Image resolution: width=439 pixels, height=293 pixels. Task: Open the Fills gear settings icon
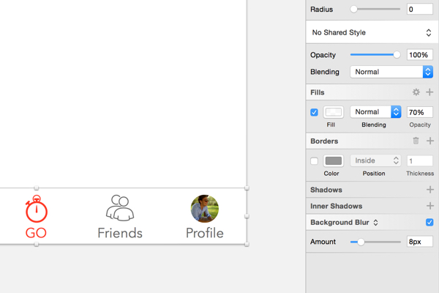[x=416, y=92]
